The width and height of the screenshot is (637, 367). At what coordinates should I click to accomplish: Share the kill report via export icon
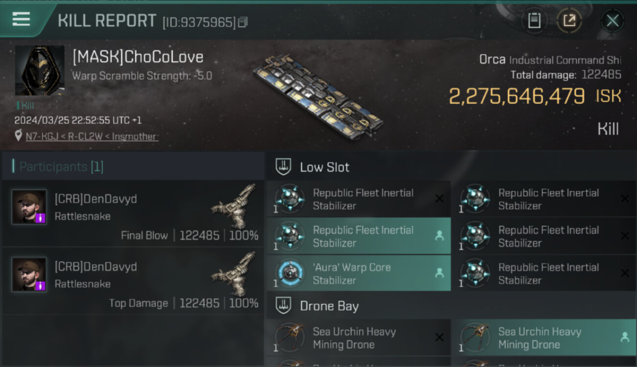pyautogui.click(x=569, y=21)
